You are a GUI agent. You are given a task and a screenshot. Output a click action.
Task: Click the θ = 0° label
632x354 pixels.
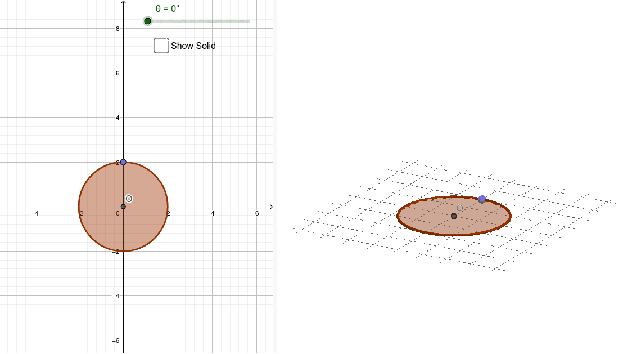click(x=166, y=9)
